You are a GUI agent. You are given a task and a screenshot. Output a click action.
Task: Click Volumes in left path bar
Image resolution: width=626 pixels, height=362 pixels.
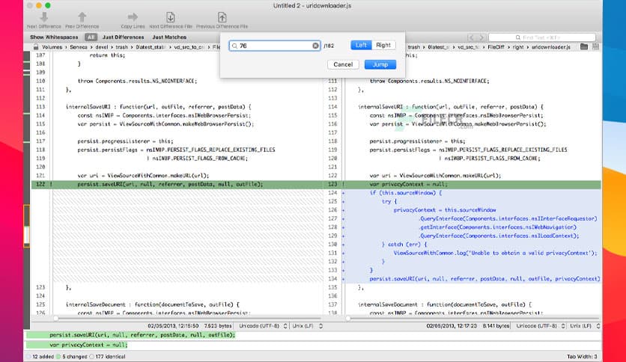[x=52, y=47]
